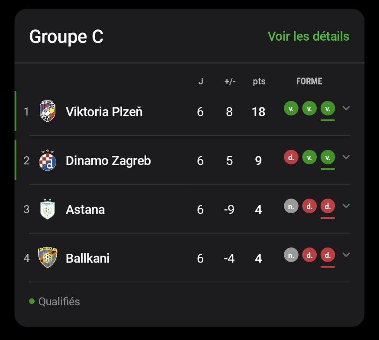The width and height of the screenshot is (379, 340).
Task: Click the pts column header
Action: [259, 81]
